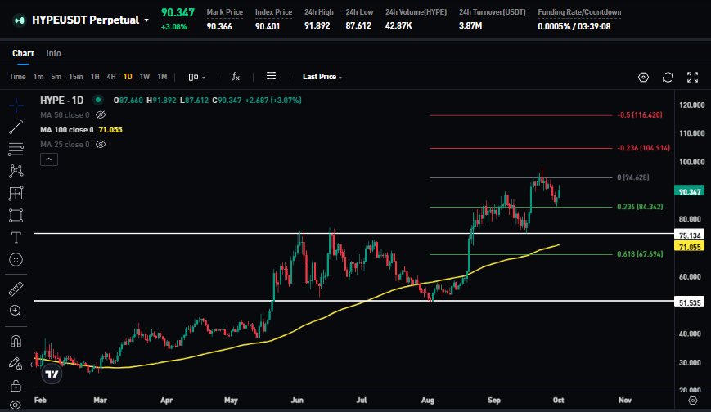Select the 0.618 (67.694) Fibonacci level label
The width and height of the screenshot is (711, 412).
point(640,254)
